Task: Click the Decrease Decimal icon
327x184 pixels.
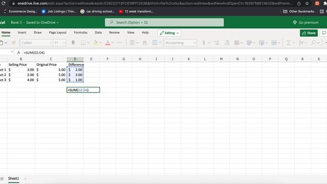Action: [227, 43]
